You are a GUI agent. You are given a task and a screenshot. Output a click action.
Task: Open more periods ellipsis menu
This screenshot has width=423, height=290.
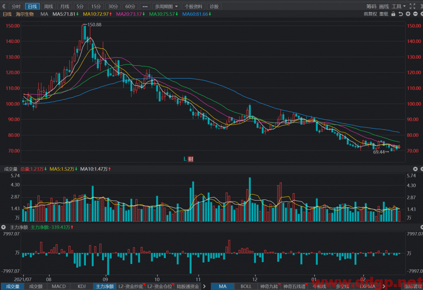pos(145,6)
